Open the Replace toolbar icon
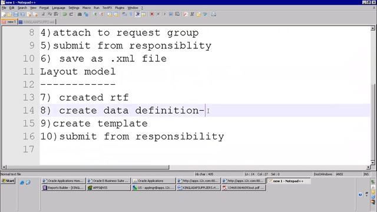Screen dimensions: 377x212 86,14
